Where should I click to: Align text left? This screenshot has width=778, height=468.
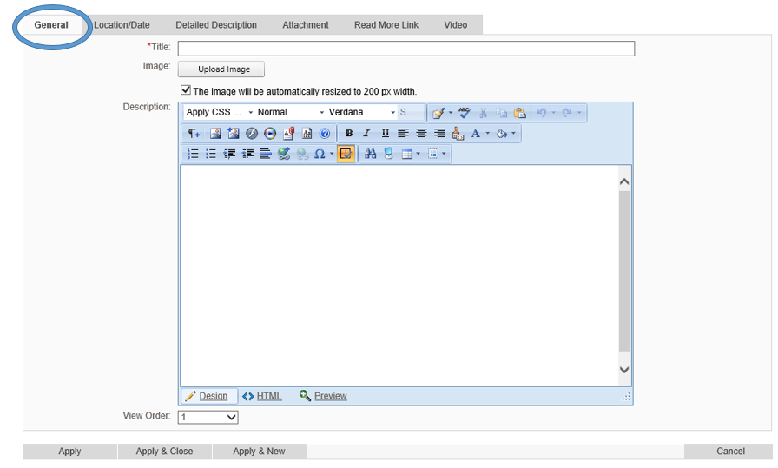click(403, 133)
